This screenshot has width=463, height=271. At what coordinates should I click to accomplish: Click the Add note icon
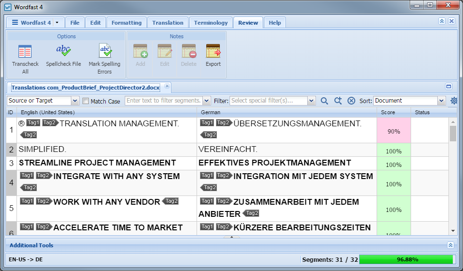tap(140, 51)
